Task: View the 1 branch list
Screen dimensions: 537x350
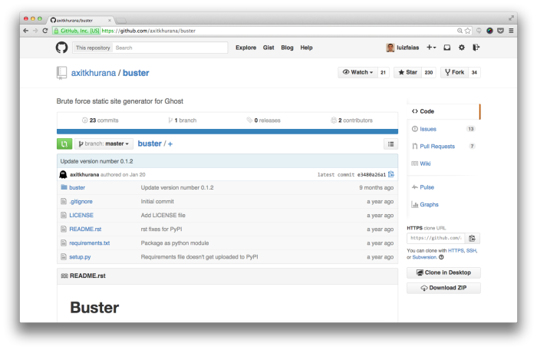Action: 183,121
